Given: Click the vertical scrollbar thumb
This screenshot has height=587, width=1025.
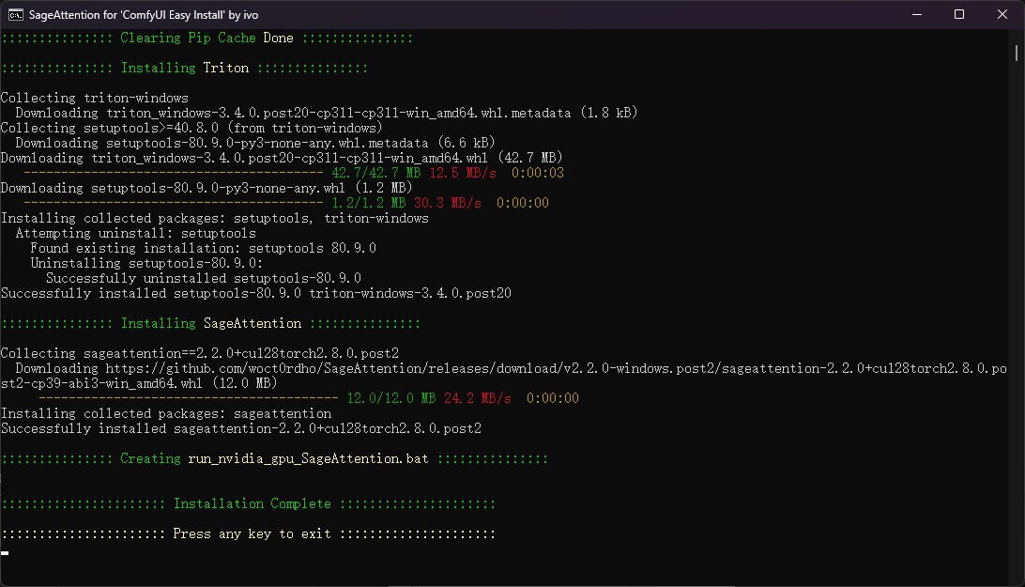Looking at the screenshot, I should [1017, 53].
